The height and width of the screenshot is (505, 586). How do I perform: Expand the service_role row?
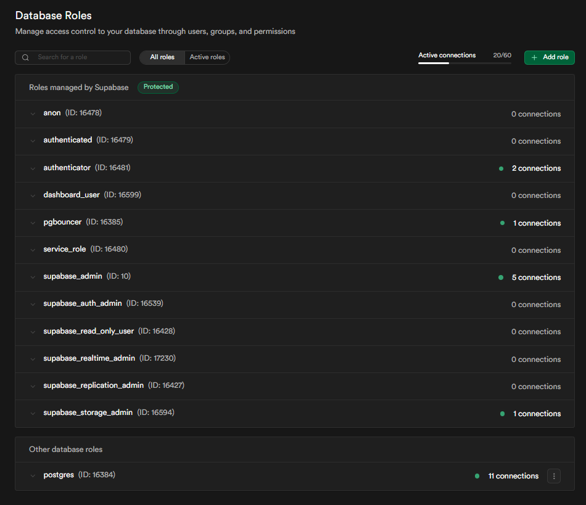click(33, 250)
